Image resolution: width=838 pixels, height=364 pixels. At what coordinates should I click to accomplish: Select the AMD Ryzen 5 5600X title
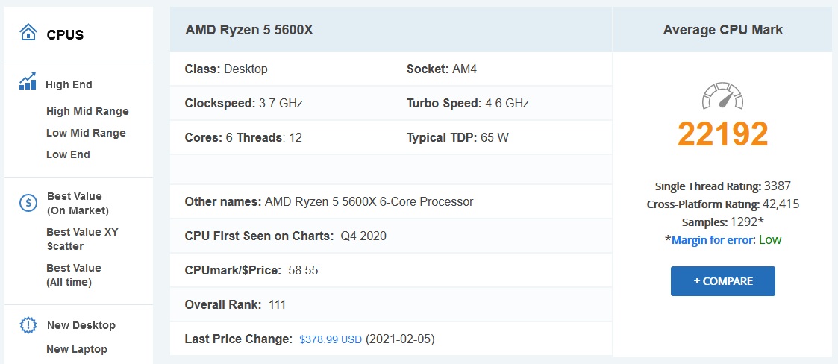point(249,30)
